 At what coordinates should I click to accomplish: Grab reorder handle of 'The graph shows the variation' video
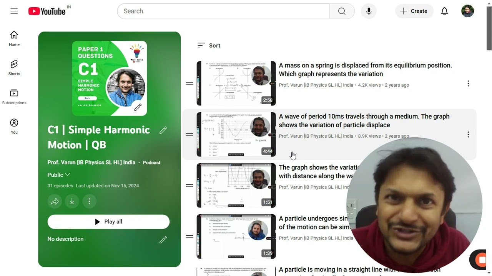click(x=189, y=186)
